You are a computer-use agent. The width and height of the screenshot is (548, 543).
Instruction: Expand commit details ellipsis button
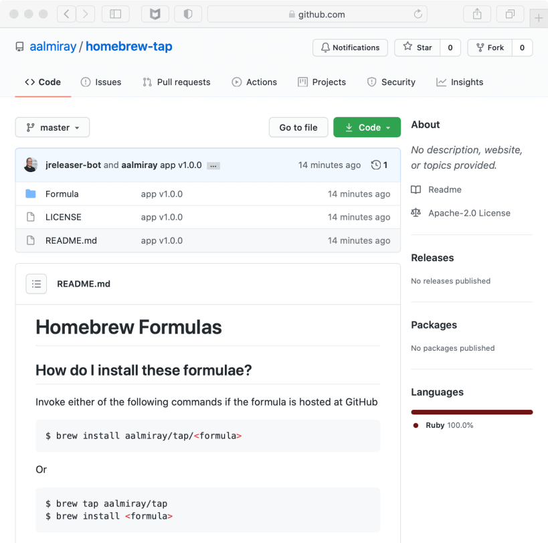pos(213,166)
